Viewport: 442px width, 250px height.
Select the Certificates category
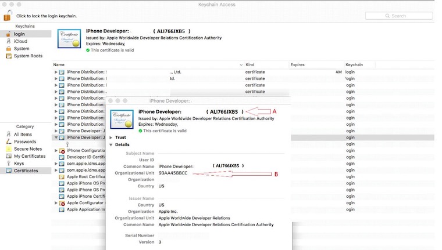pos(26,171)
